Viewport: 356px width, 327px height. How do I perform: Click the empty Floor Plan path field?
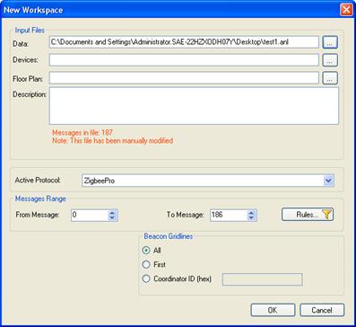[184, 78]
